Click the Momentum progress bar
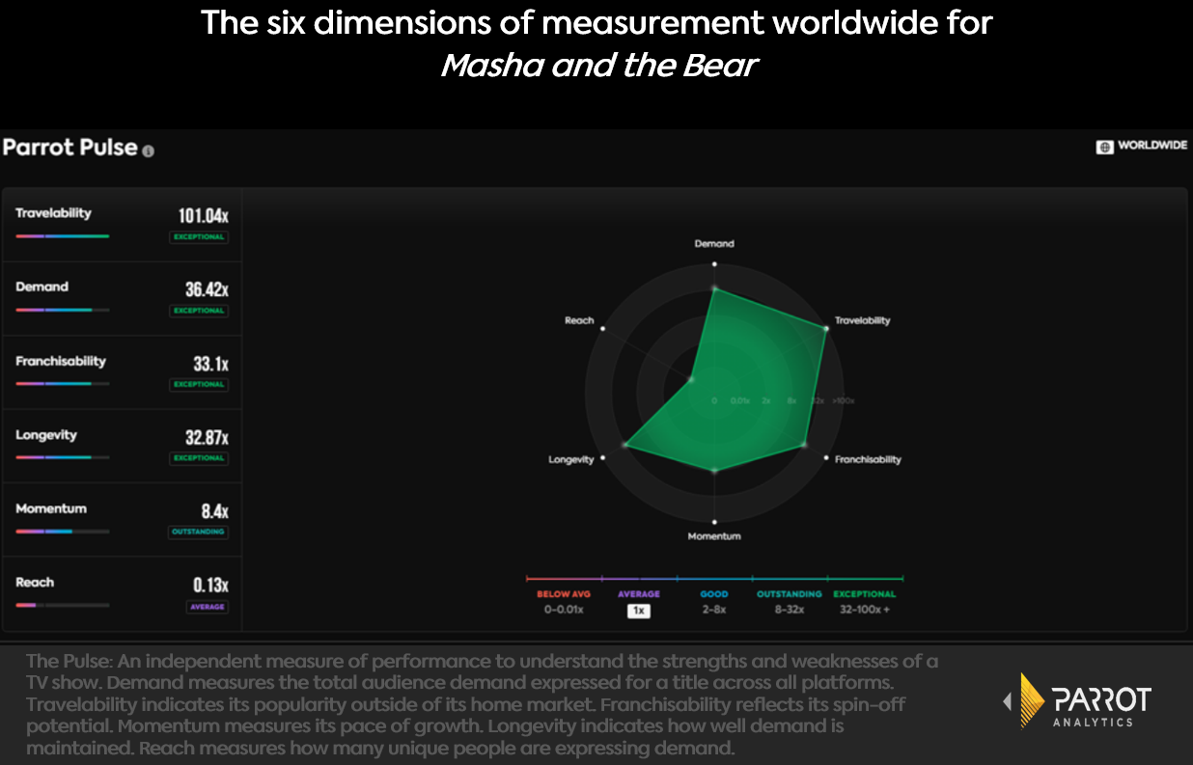 [x=62, y=532]
